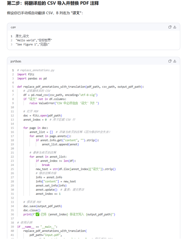This screenshot has width=192, height=239.
Task: Place cursor on the "import fitz" line
Action: [26, 74]
